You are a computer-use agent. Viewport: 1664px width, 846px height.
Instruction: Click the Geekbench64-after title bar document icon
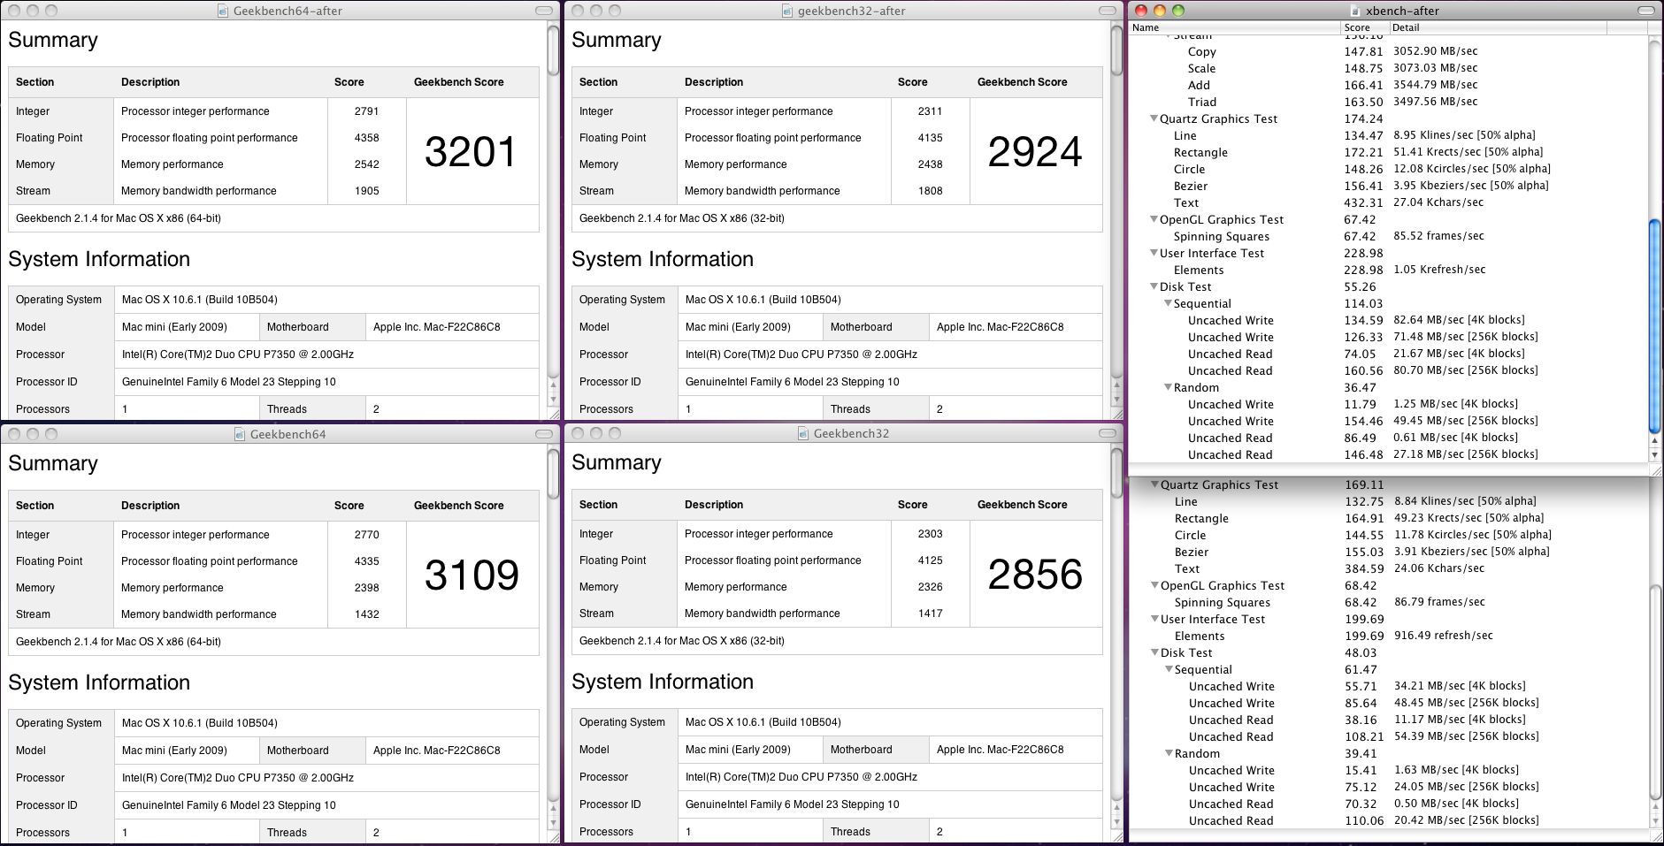223,11
